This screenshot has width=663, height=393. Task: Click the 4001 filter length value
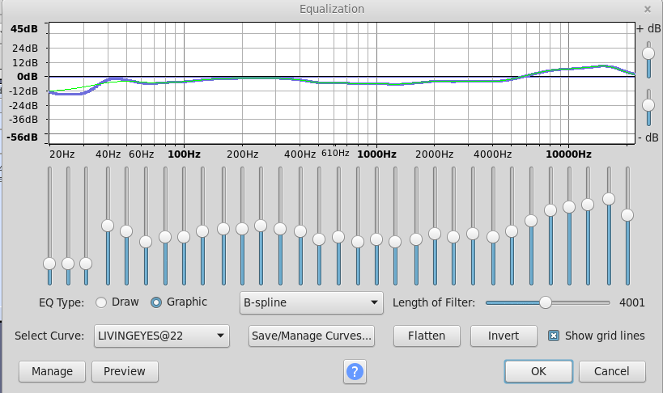[632, 302]
